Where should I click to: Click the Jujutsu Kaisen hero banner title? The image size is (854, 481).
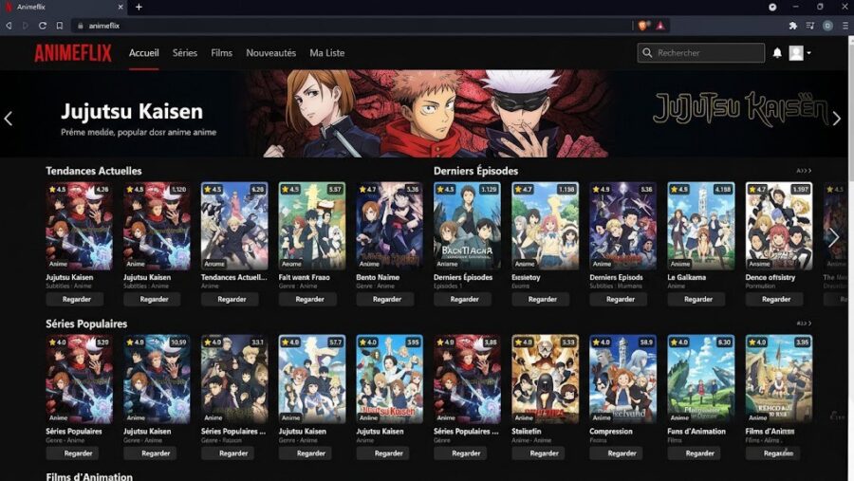(132, 112)
